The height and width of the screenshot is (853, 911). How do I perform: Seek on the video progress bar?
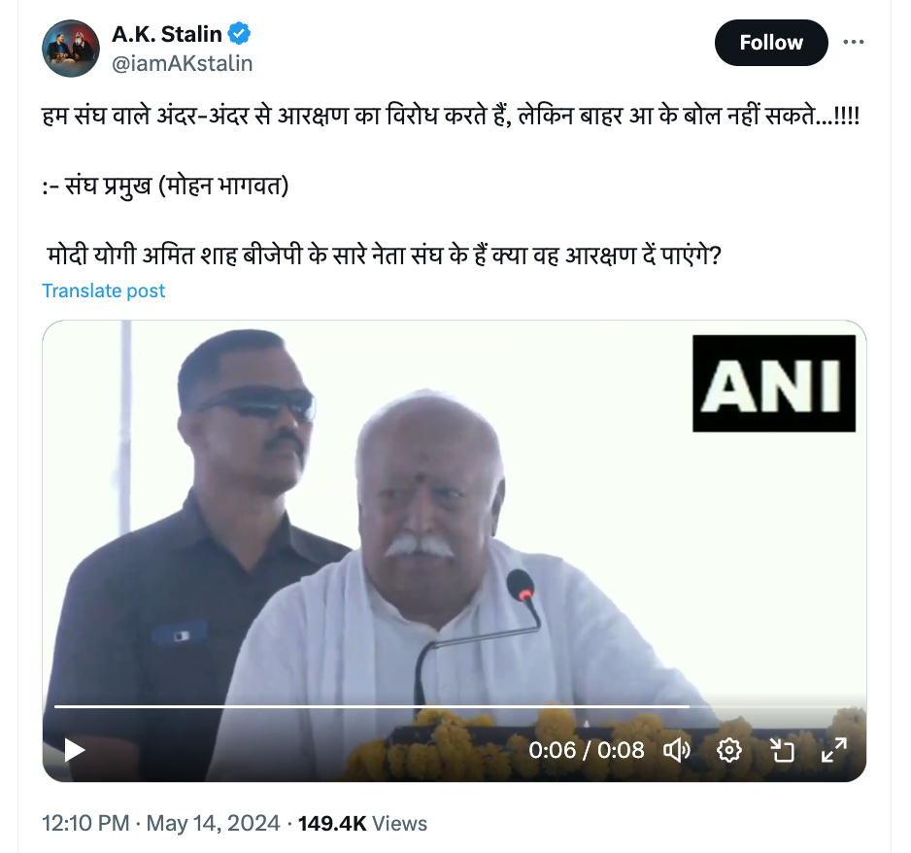[455, 706]
